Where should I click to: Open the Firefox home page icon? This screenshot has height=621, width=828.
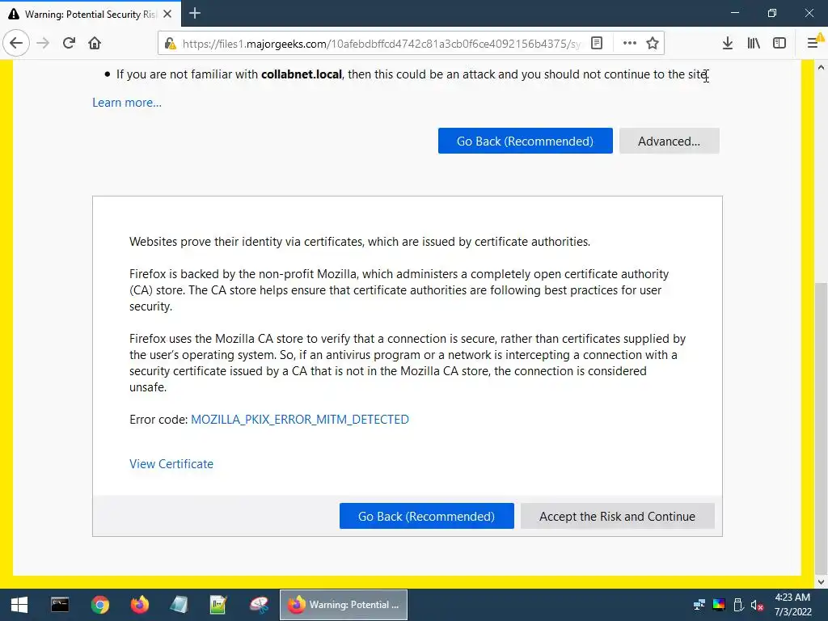pos(95,43)
